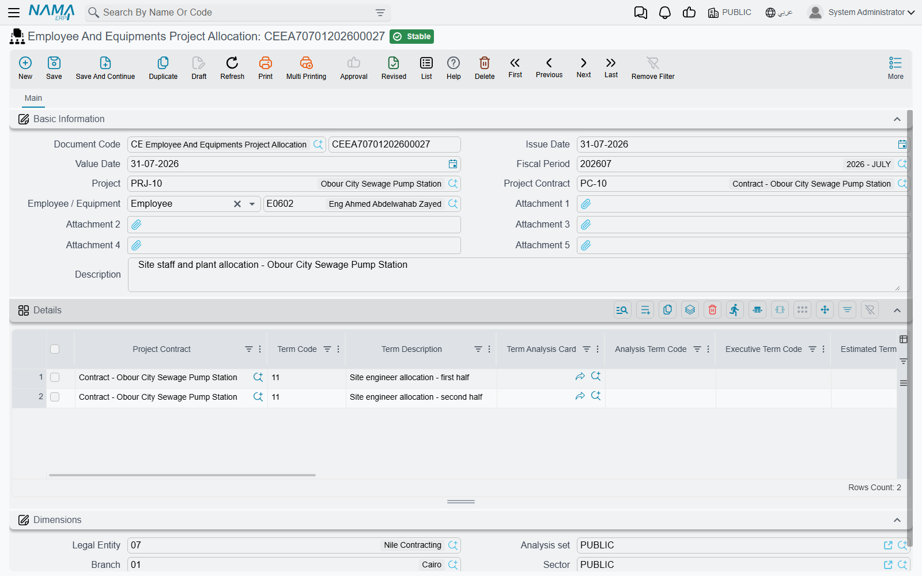Select the Main tab
Screen dimensions: 922x576
(33, 98)
